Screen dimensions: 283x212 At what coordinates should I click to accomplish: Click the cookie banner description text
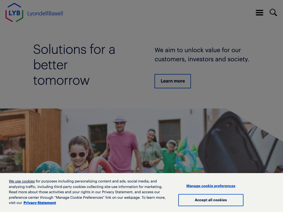click(x=87, y=192)
